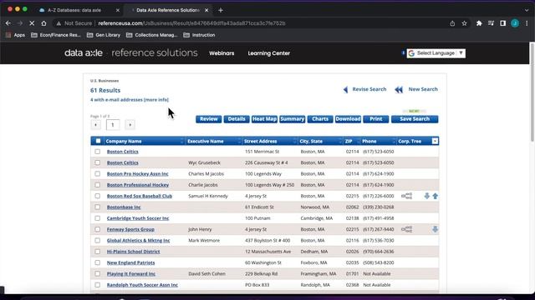Click the Review button
This screenshot has width=535, height=300.
(208, 119)
